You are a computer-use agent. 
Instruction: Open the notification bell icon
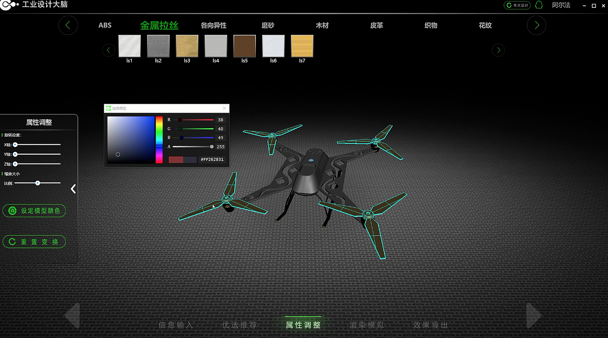point(539,5)
